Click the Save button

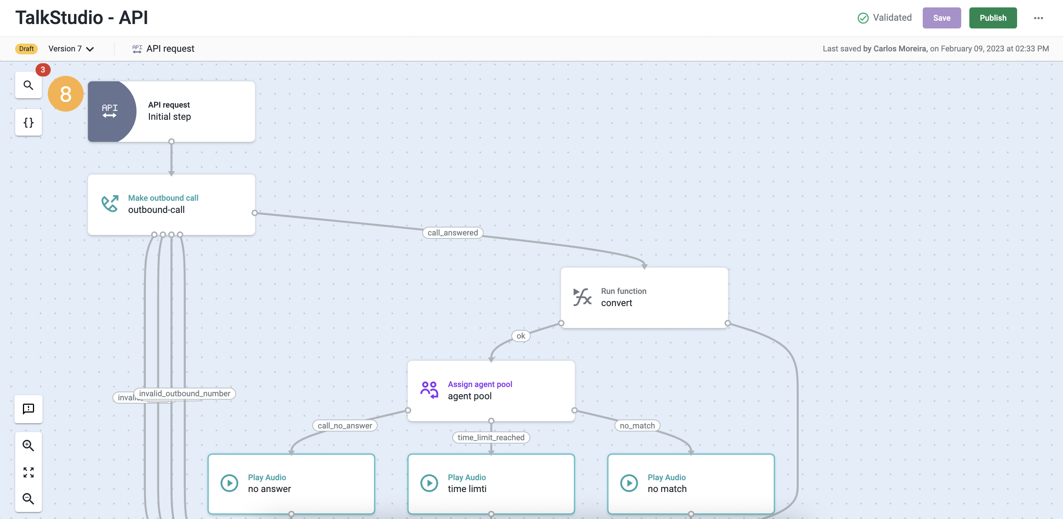941,18
